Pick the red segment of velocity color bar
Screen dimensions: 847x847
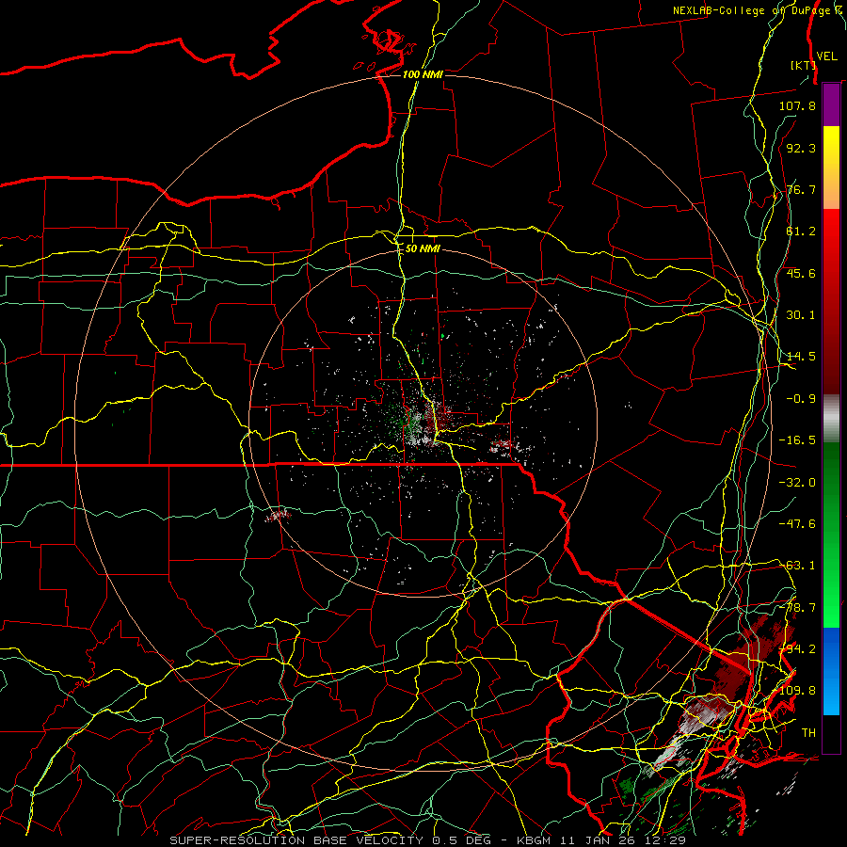pyautogui.click(x=831, y=301)
